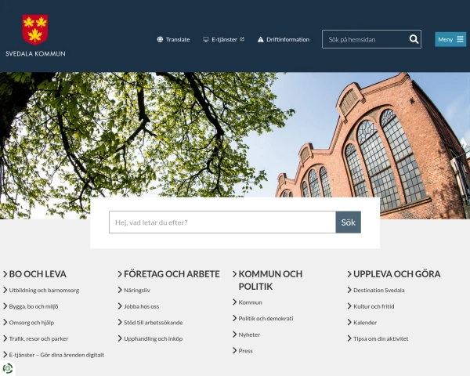
Task: Click the magnifying glass search icon in header
Action: tap(414, 39)
